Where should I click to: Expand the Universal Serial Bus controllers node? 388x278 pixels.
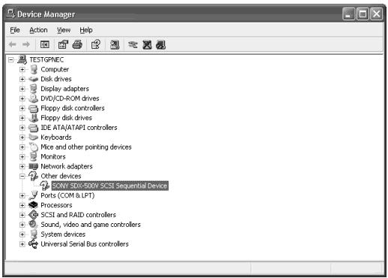22,244
